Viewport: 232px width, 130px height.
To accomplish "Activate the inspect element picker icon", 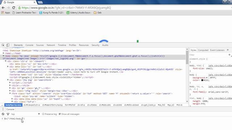I will pos(3,45).
